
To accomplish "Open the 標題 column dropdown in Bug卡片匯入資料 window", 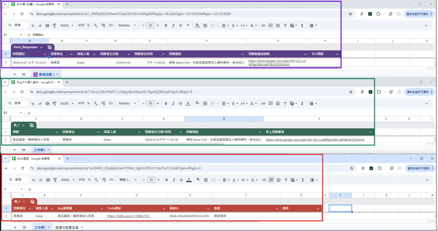I will (x=57, y=132).
